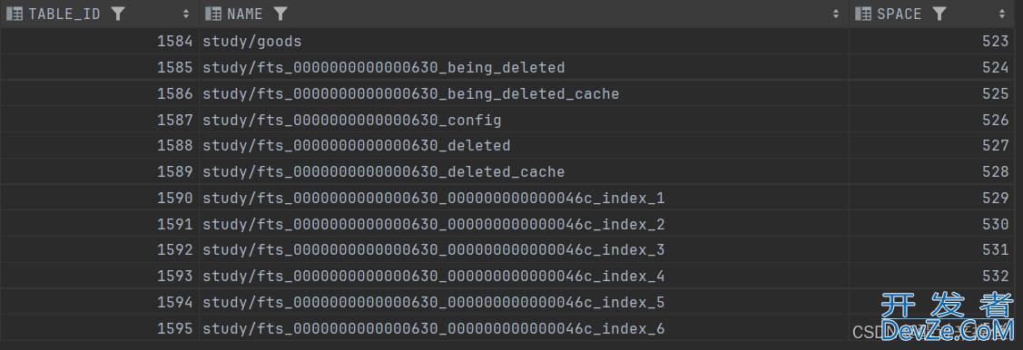Click the table icon beside NAME
The height and width of the screenshot is (350, 1023).
(x=213, y=14)
